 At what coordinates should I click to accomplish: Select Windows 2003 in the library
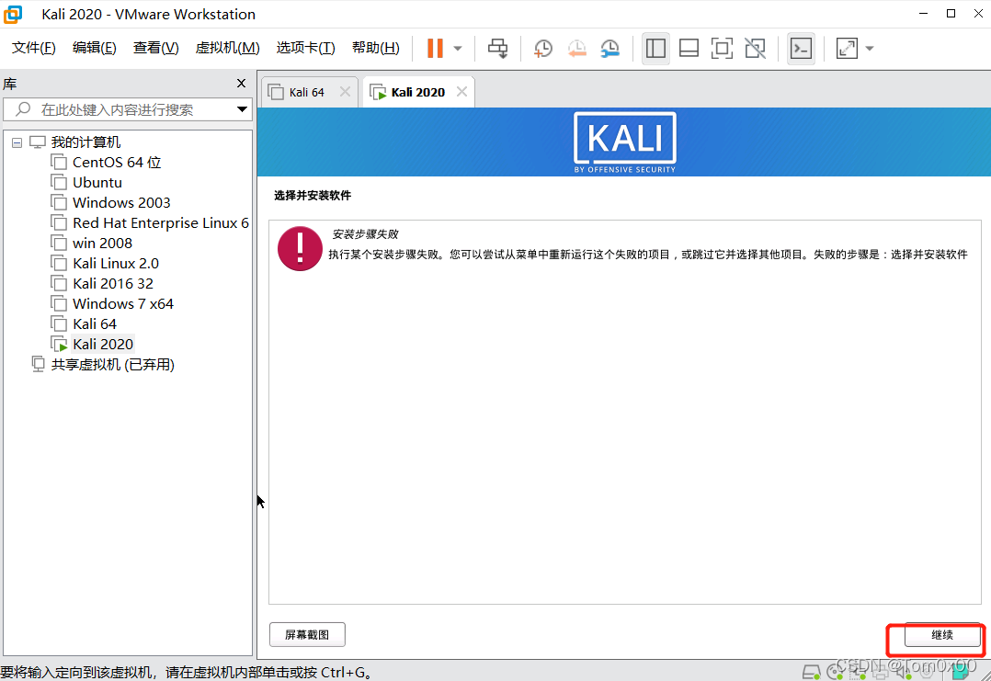click(121, 203)
